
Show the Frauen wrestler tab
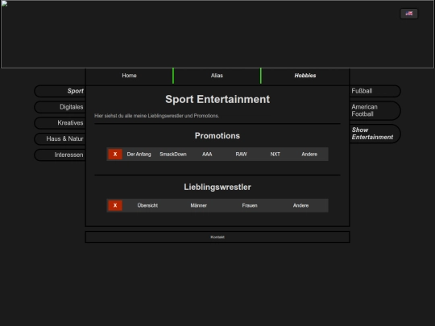coord(250,205)
